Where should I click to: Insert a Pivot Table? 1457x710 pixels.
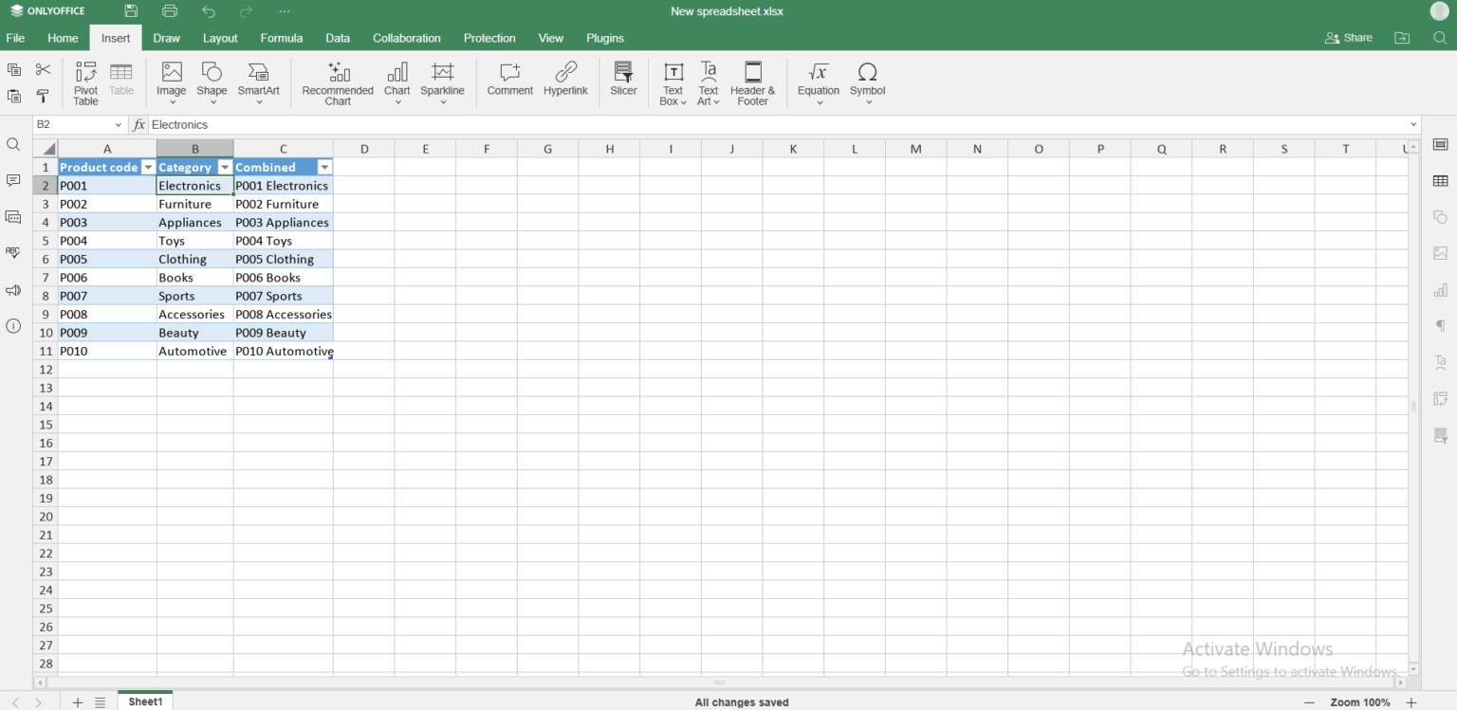click(x=85, y=82)
